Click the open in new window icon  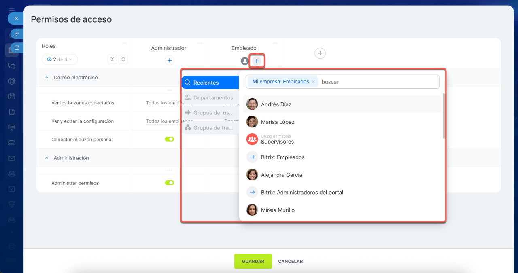pos(17,48)
